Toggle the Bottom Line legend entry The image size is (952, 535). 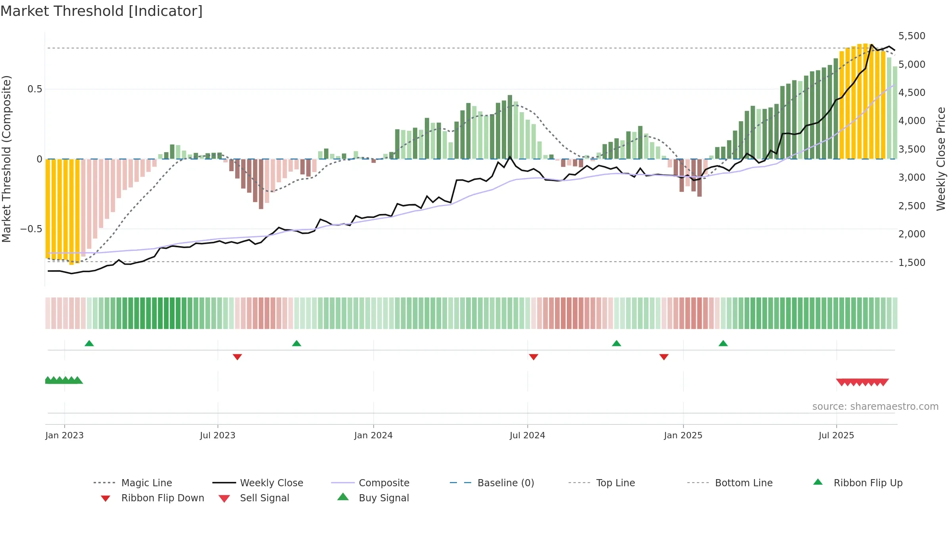pos(730,483)
